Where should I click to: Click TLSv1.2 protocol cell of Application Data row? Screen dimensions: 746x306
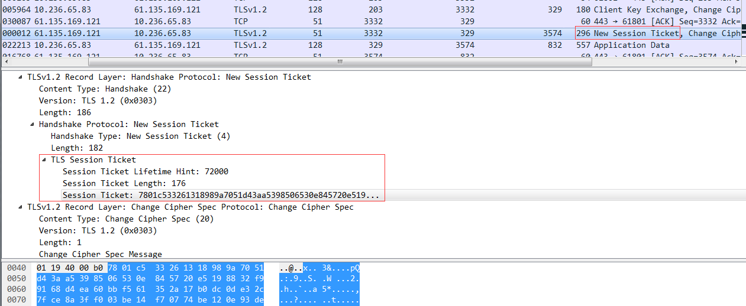click(250, 45)
